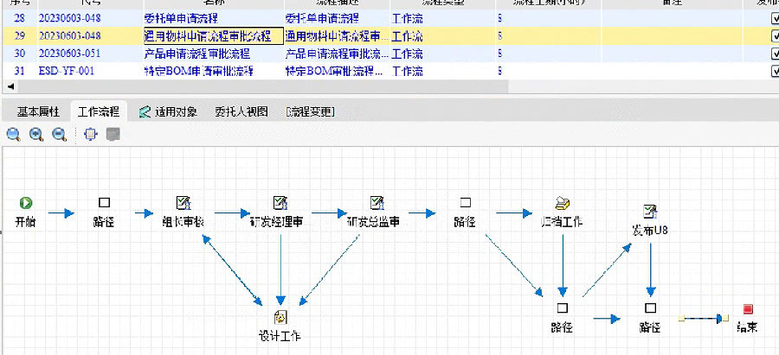
Task: Zoom in on the workflow diagram
Action: [x=36, y=135]
